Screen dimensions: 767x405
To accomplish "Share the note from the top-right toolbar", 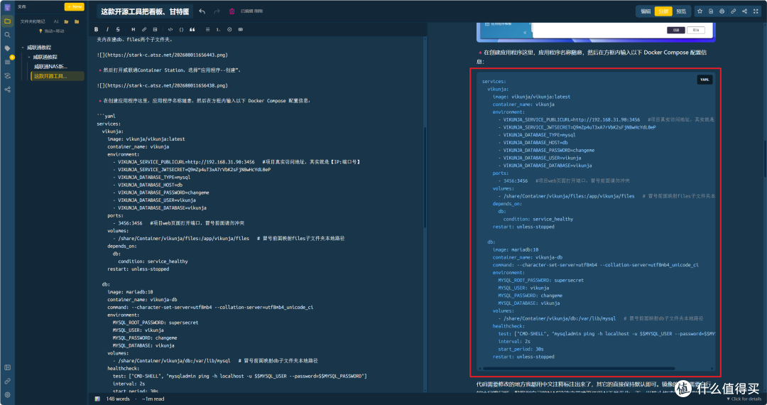I will point(744,11).
